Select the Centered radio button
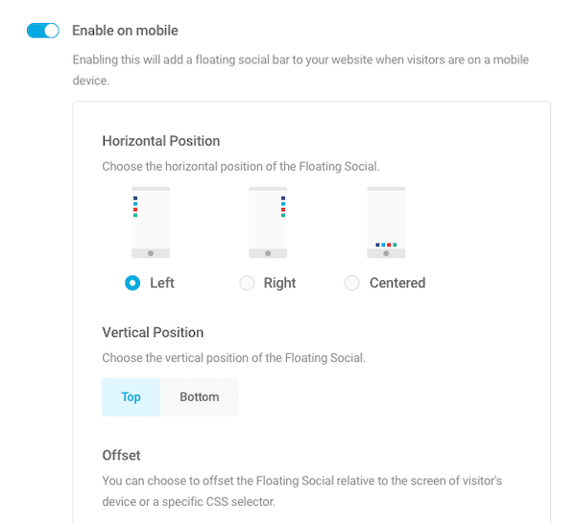The height and width of the screenshot is (523, 576). [x=352, y=283]
